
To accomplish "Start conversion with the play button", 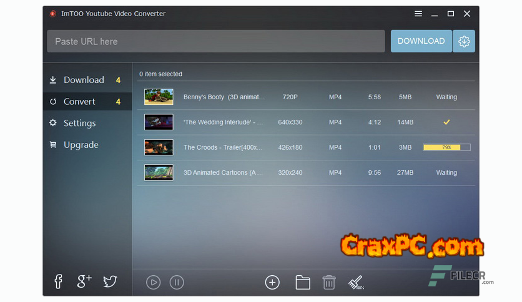I will (153, 283).
